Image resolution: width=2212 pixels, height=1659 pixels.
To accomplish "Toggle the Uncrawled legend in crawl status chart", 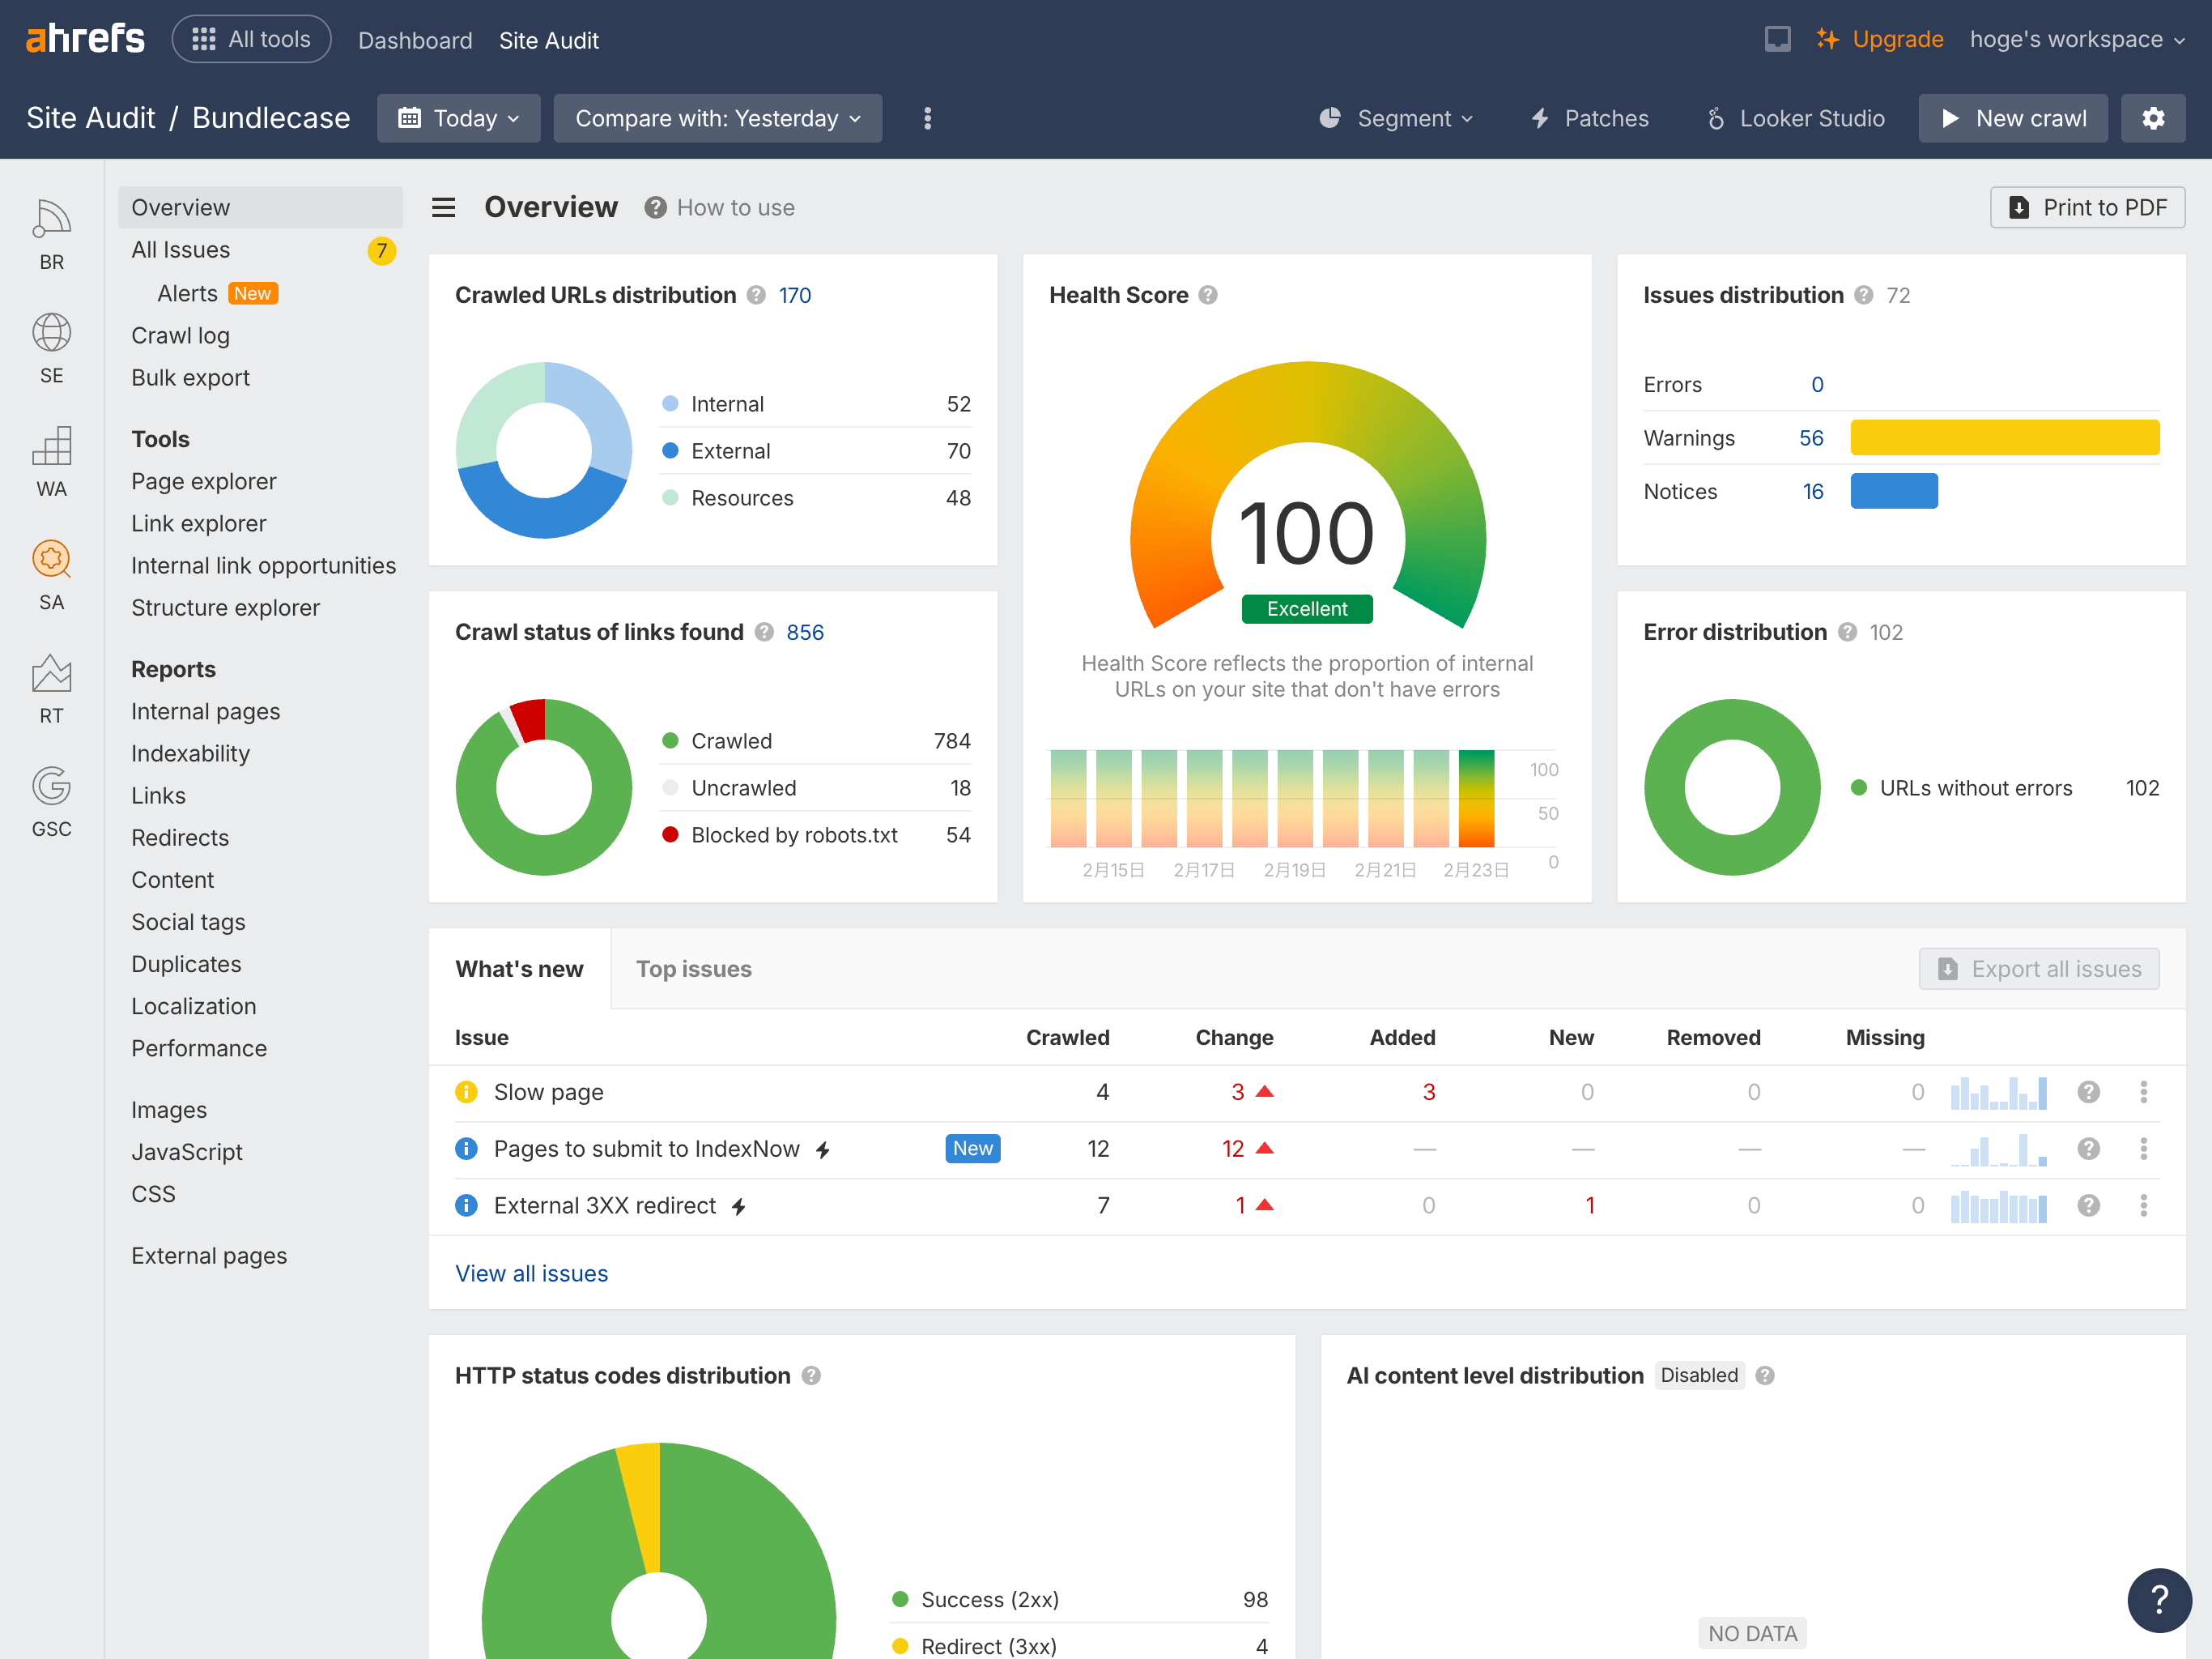I will tap(744, 787).
